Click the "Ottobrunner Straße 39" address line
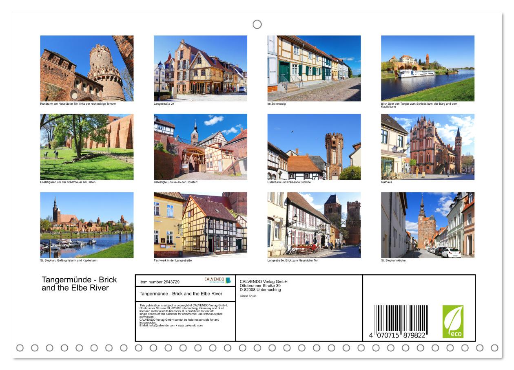The width and height of the screenshot is (514, 370). tap(260, 286)
